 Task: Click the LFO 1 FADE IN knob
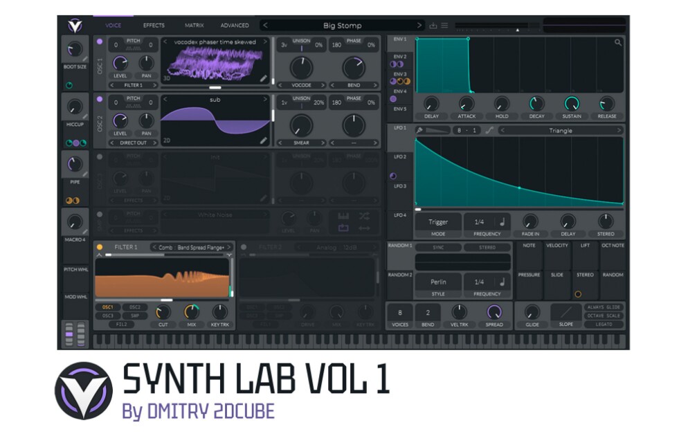[530, 221]
